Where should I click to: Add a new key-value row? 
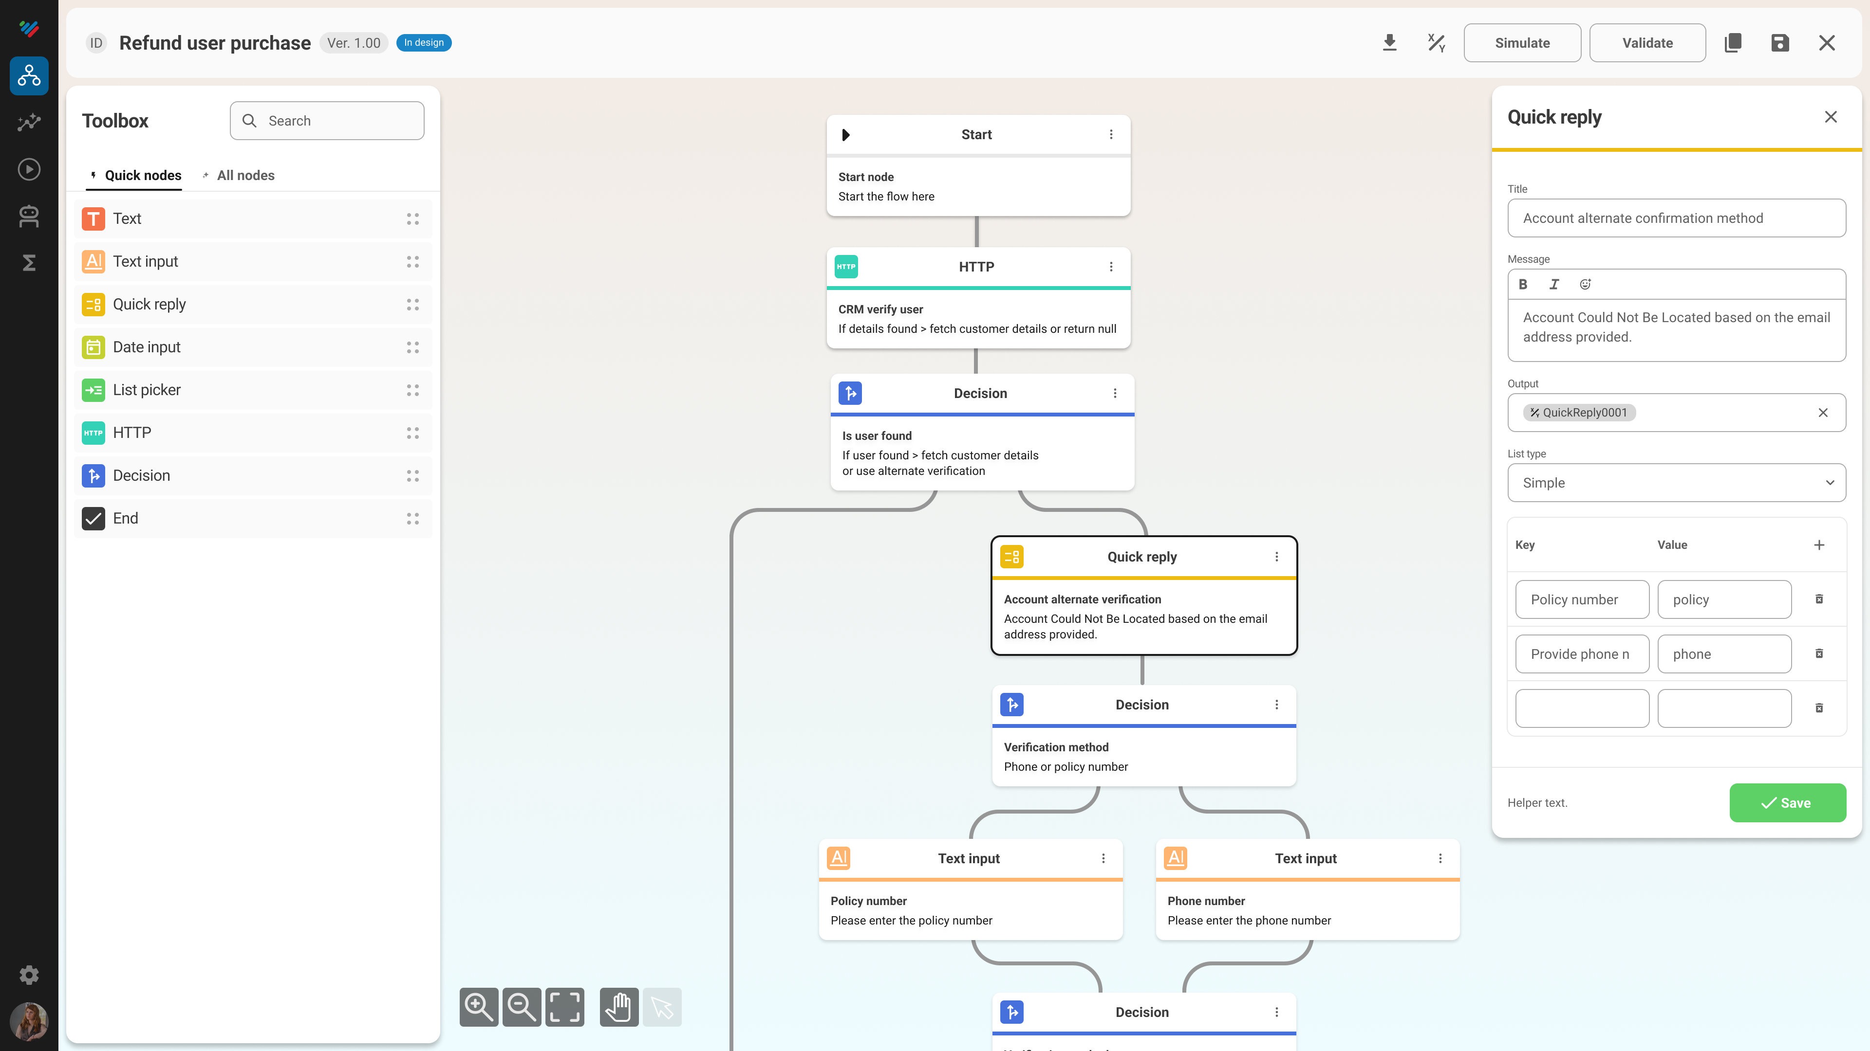tap(1819, 545)
